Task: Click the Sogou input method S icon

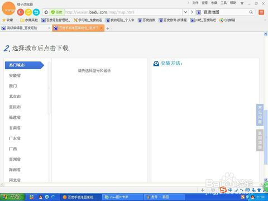Action: [x=223, y=190]
